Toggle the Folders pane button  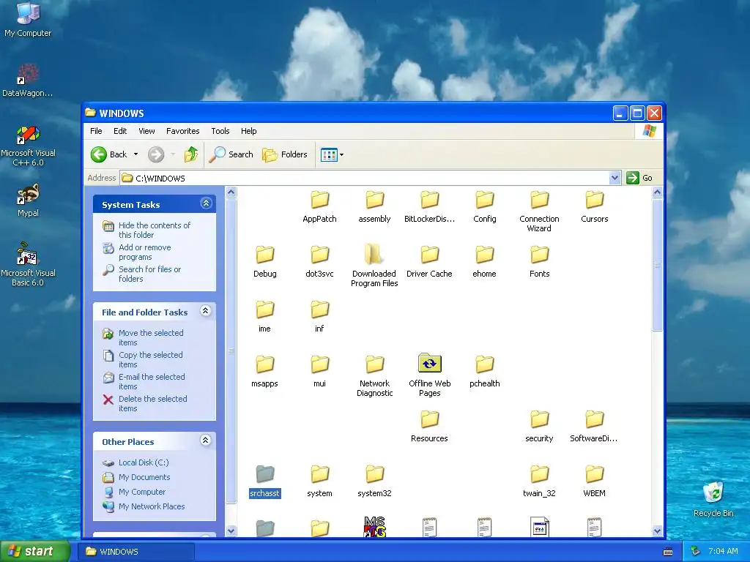285,154
